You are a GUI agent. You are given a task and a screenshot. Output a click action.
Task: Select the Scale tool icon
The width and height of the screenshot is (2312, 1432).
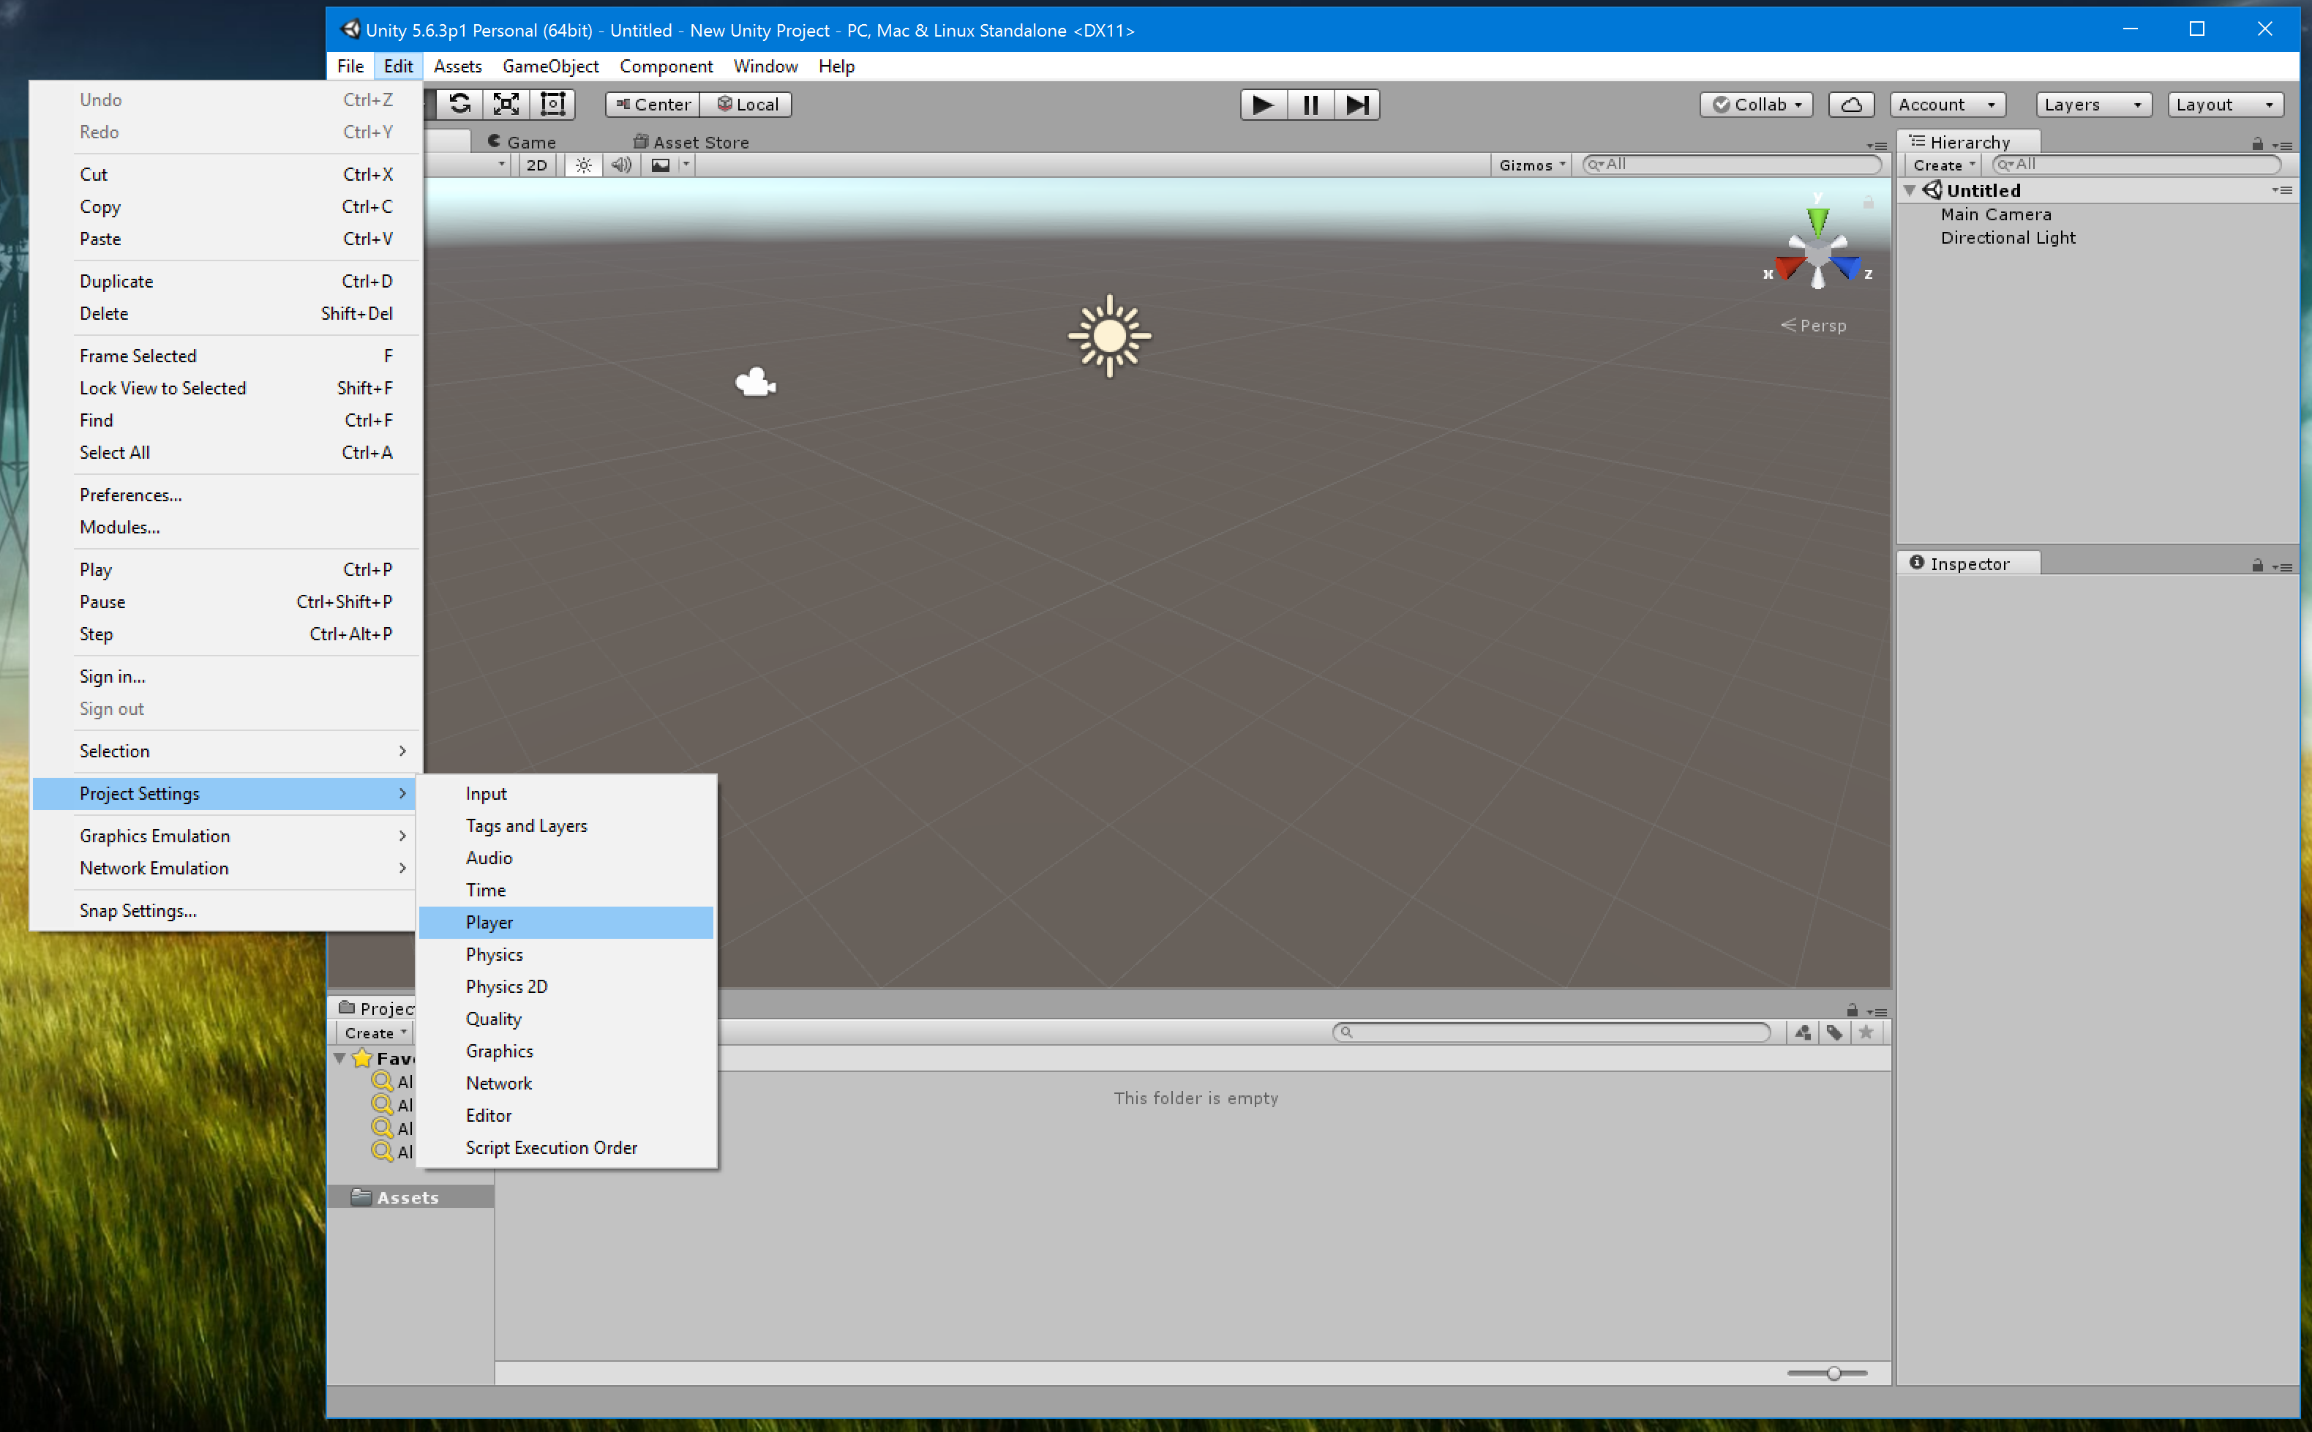[x=506, y=104]
